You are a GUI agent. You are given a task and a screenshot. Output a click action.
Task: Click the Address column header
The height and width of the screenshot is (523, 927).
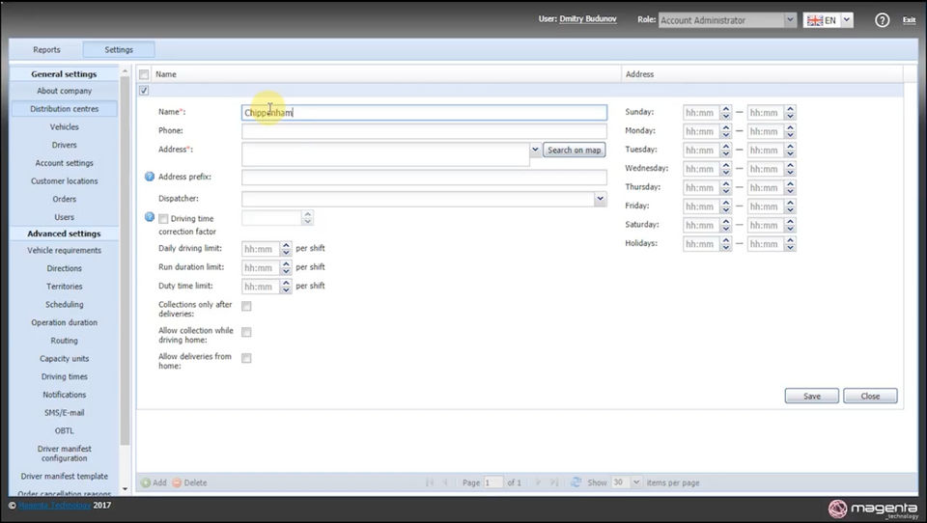(x=762, y=74)
